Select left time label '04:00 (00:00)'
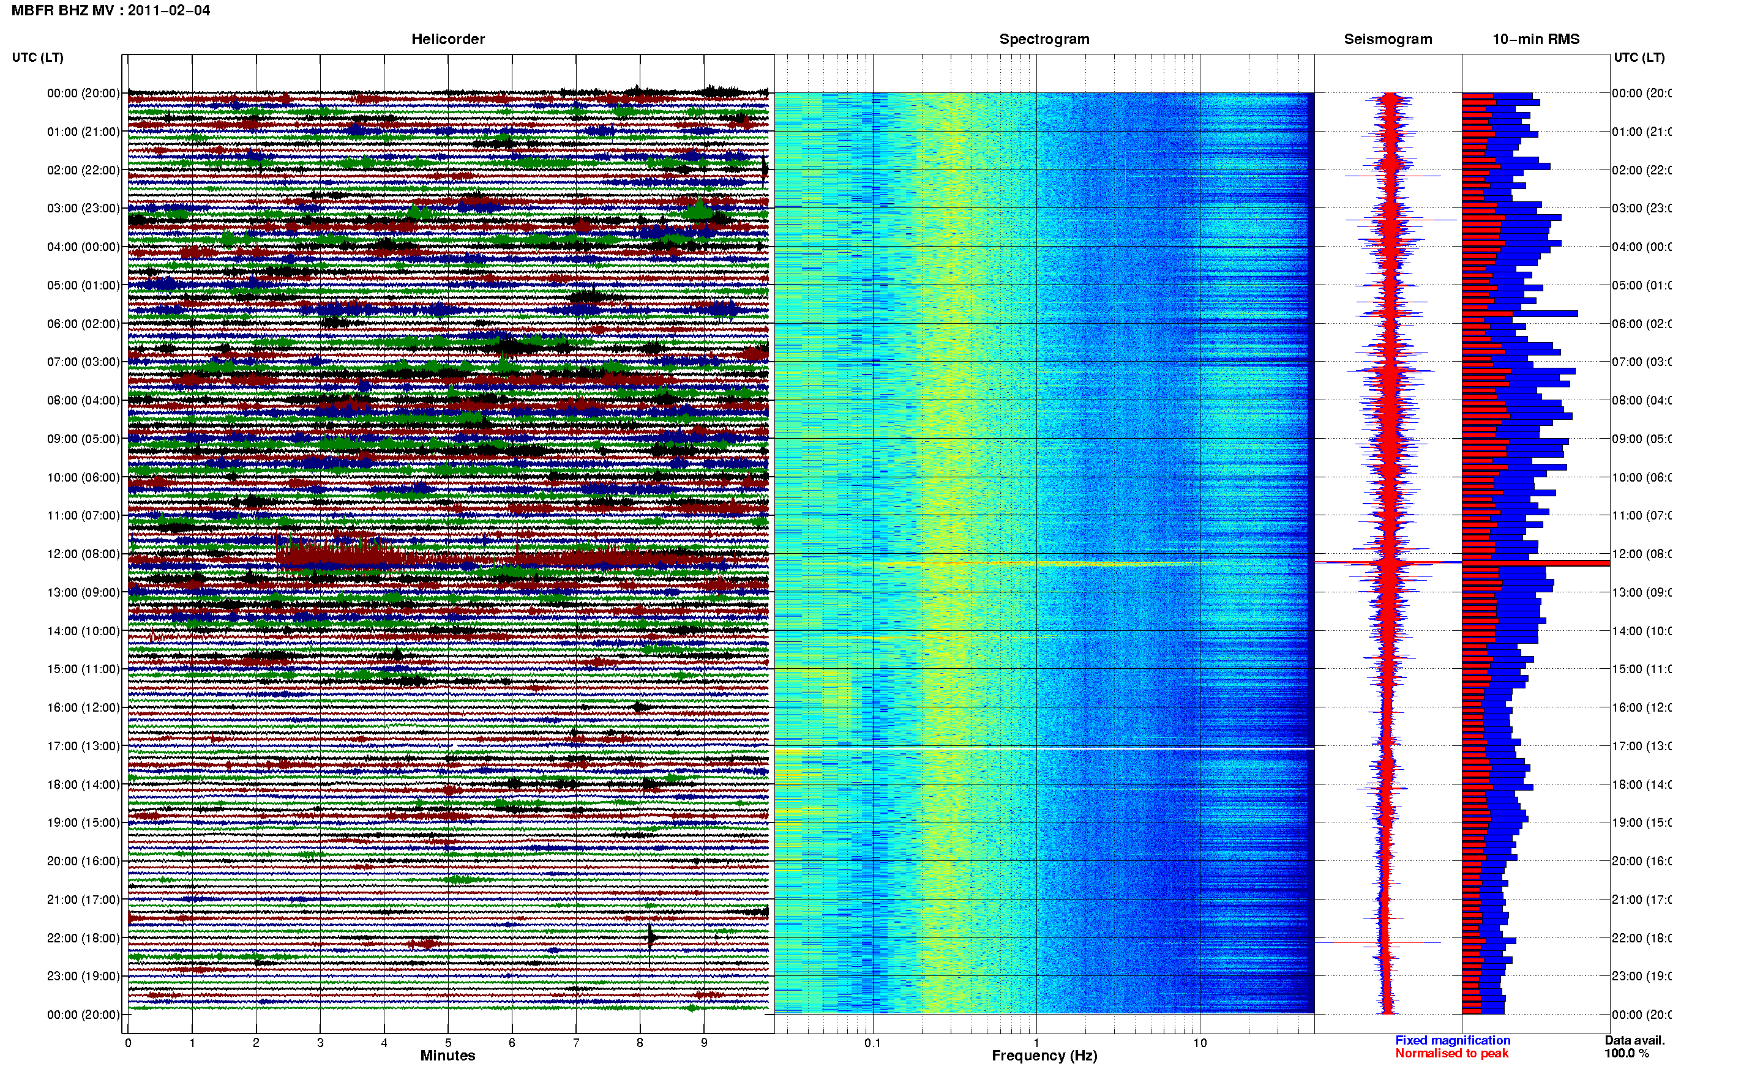Screen dimensions: 1741x1088 [83, 247]
